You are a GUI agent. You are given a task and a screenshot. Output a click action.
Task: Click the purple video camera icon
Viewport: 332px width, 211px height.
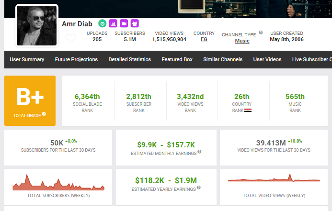click(124, 23)
